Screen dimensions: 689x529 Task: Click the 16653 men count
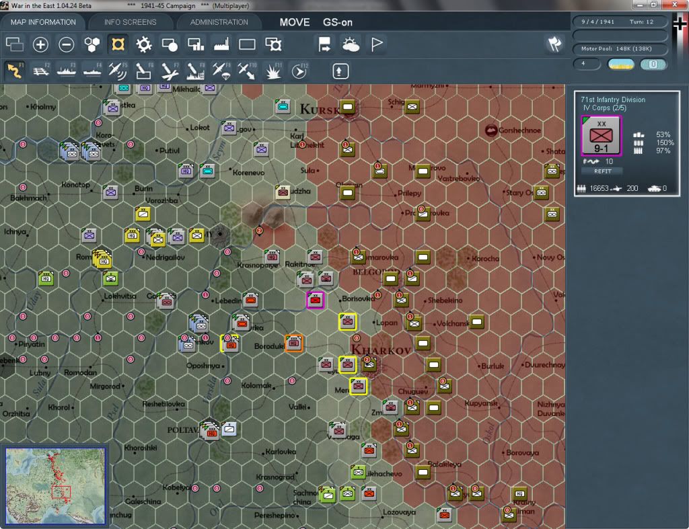599,188
